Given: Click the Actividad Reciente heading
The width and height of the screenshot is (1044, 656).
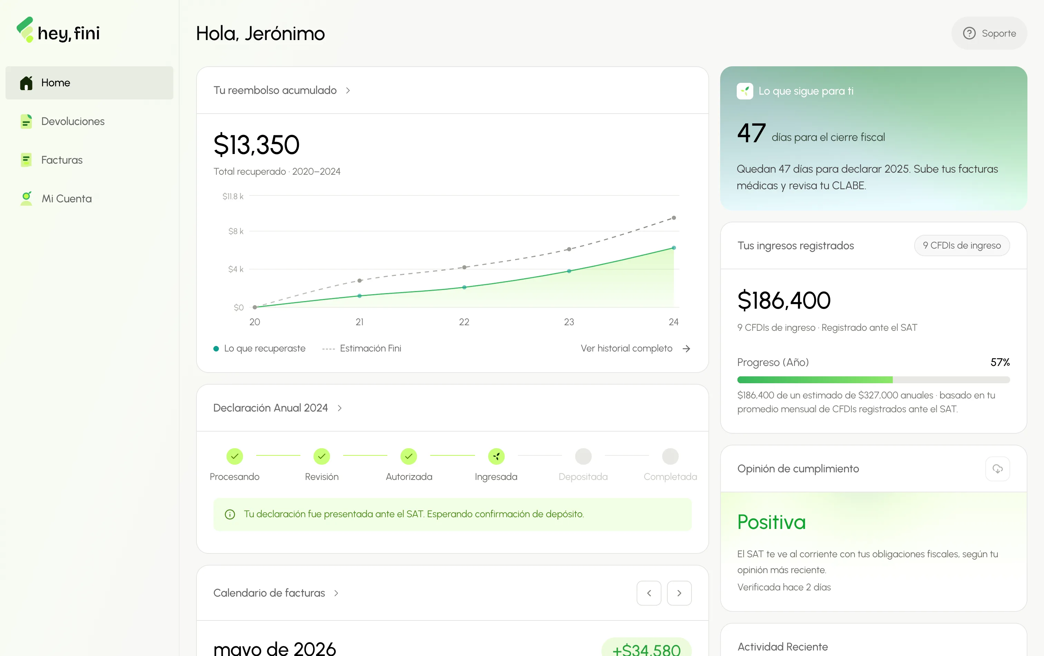Looking at the screenshot, I should [x=783, y=647].
